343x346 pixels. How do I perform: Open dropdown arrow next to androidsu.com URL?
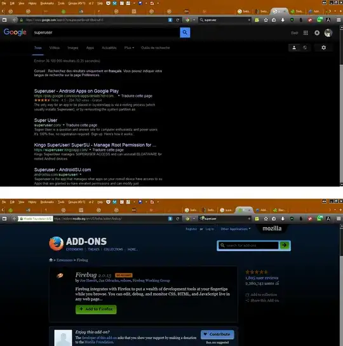pyautogui.click(x=81, y=174)
